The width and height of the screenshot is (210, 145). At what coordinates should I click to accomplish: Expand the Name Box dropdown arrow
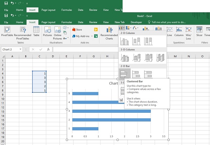[20, 49]
